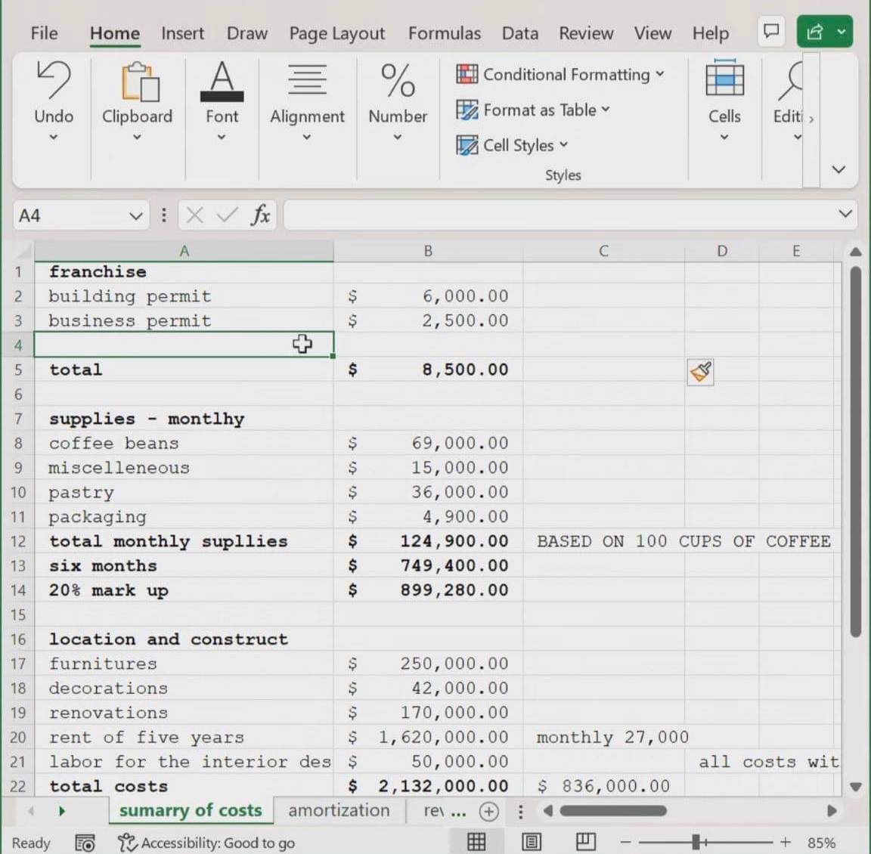Expand the Font group dropdown

point(221,137)
